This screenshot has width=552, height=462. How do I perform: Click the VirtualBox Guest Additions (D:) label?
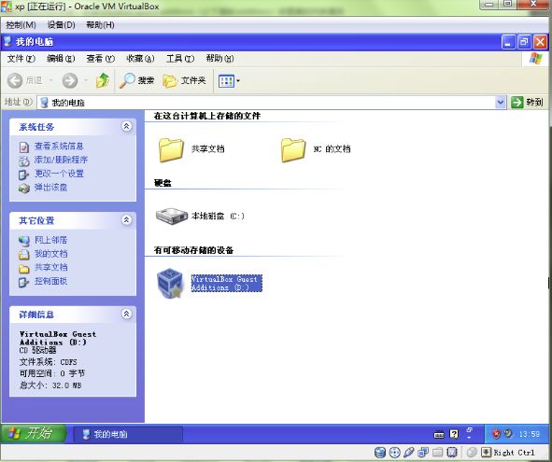(x=226, y=283)
